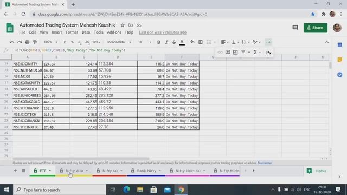Open the horizontal align dropdown
The width and height of the screenshot is (347, 195).
coord(224,42)
